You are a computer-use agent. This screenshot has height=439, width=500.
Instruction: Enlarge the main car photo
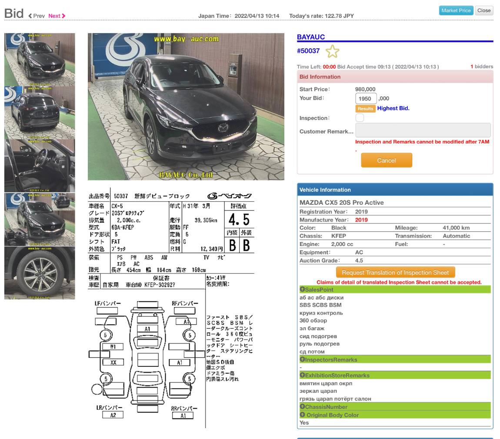pos(186,106)
